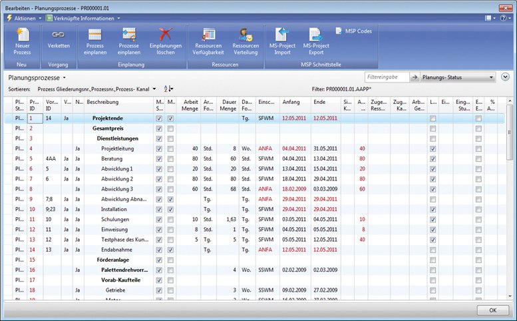Open the Sortieren key dropdown
The height and width of the screenshot is (321, 517).
pyautogui.click(x=96, y=89)
